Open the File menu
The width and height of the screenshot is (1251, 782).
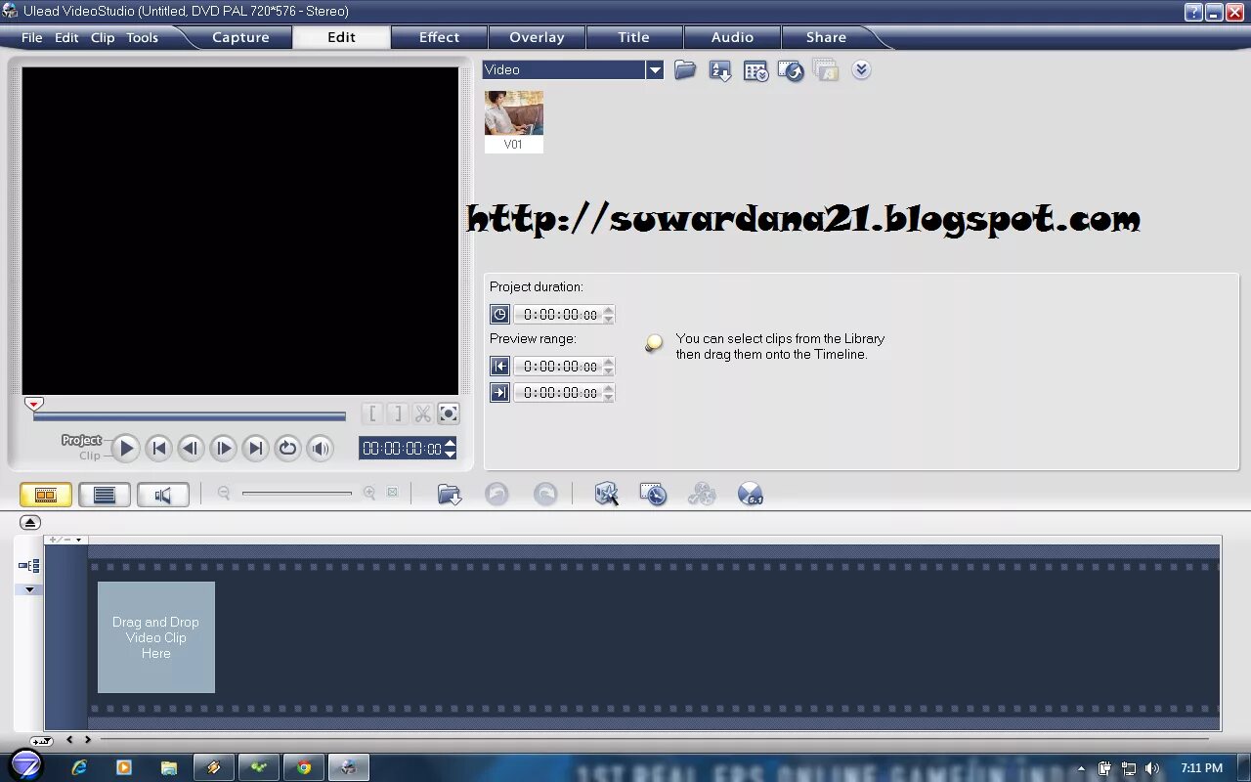[x=32, y=38]
